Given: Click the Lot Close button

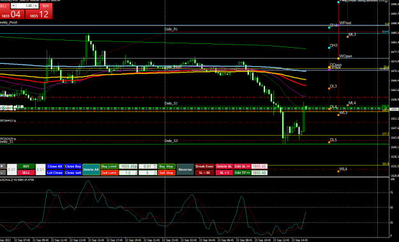Looking at the screenshot, I should (55, 173).
